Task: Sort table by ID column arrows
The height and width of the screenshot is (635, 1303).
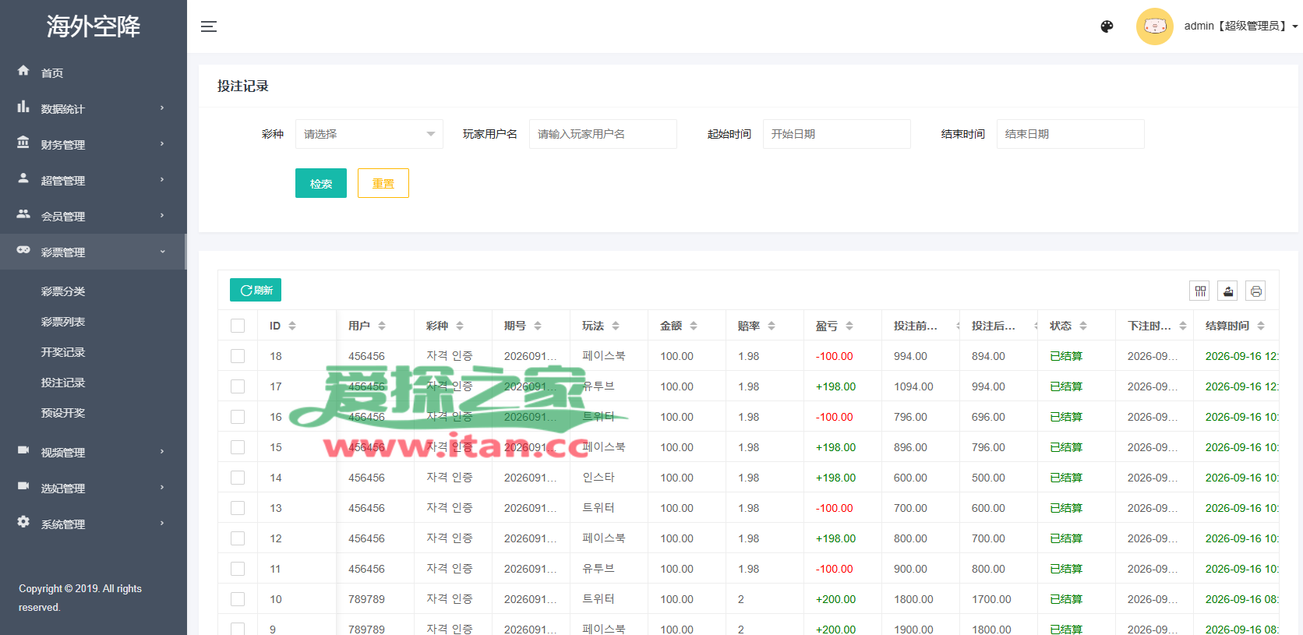Action: click(292, 326)
